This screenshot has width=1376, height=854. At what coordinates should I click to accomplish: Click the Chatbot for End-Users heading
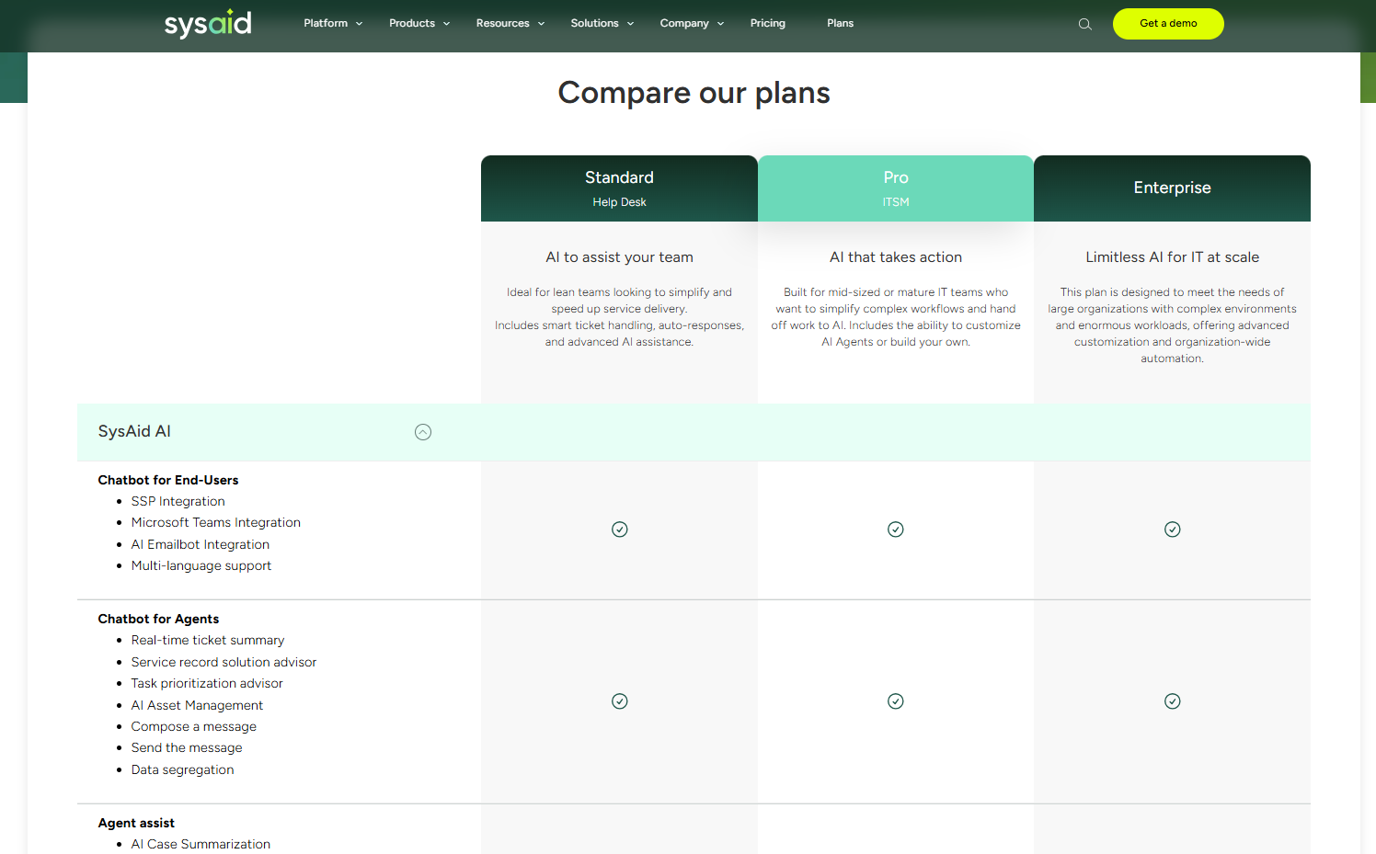coord(168,480)
